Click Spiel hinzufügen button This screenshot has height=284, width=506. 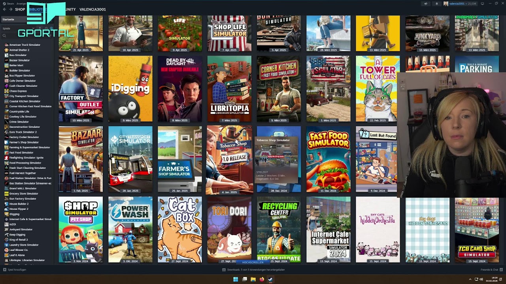15,270
